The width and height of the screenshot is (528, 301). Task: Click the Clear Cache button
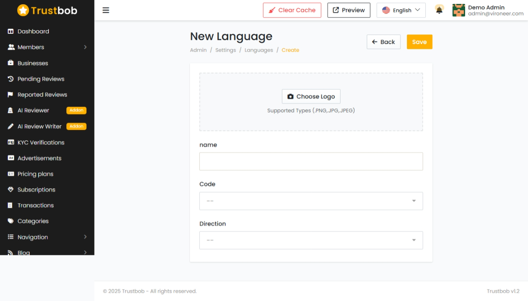292,10
